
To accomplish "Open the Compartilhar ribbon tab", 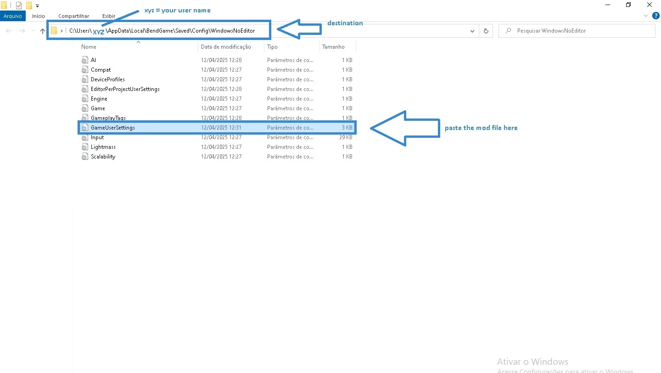I will pos(73,16).
